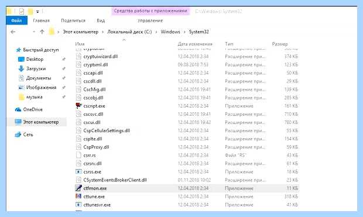Viewport: 363px width, 217px height.
Task: Open the Файл ribbon tab
Action: (16, 20)
